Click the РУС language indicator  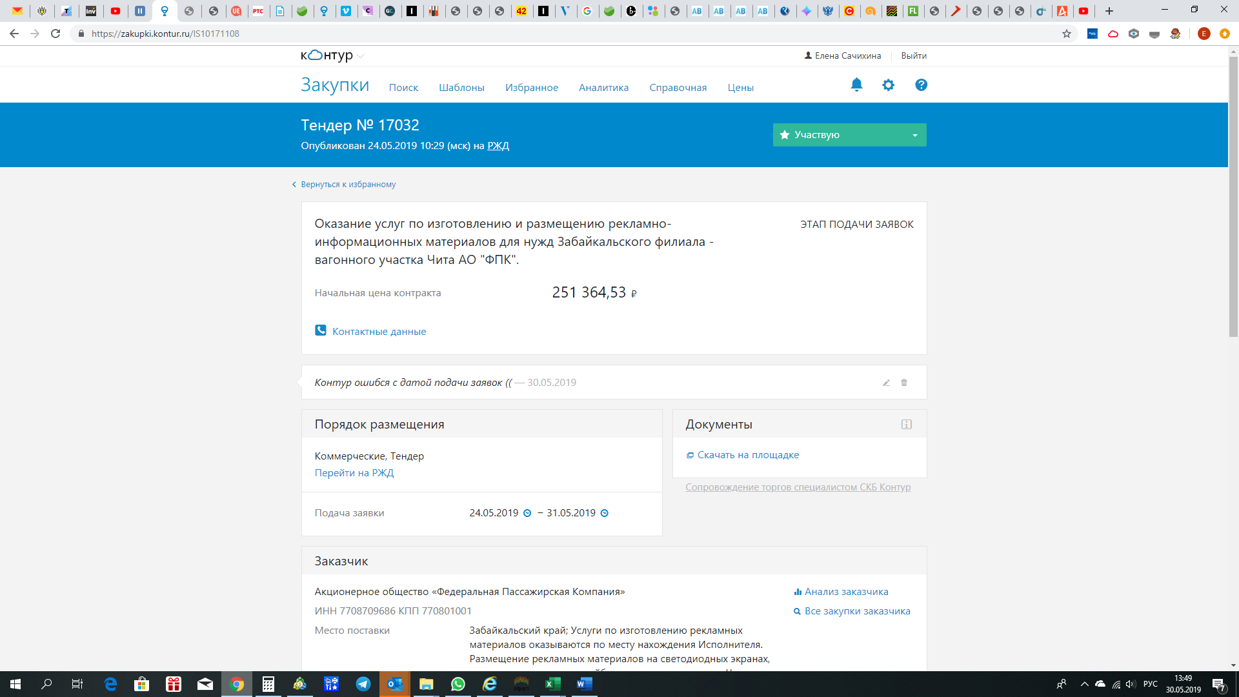tap(1151, 684)
